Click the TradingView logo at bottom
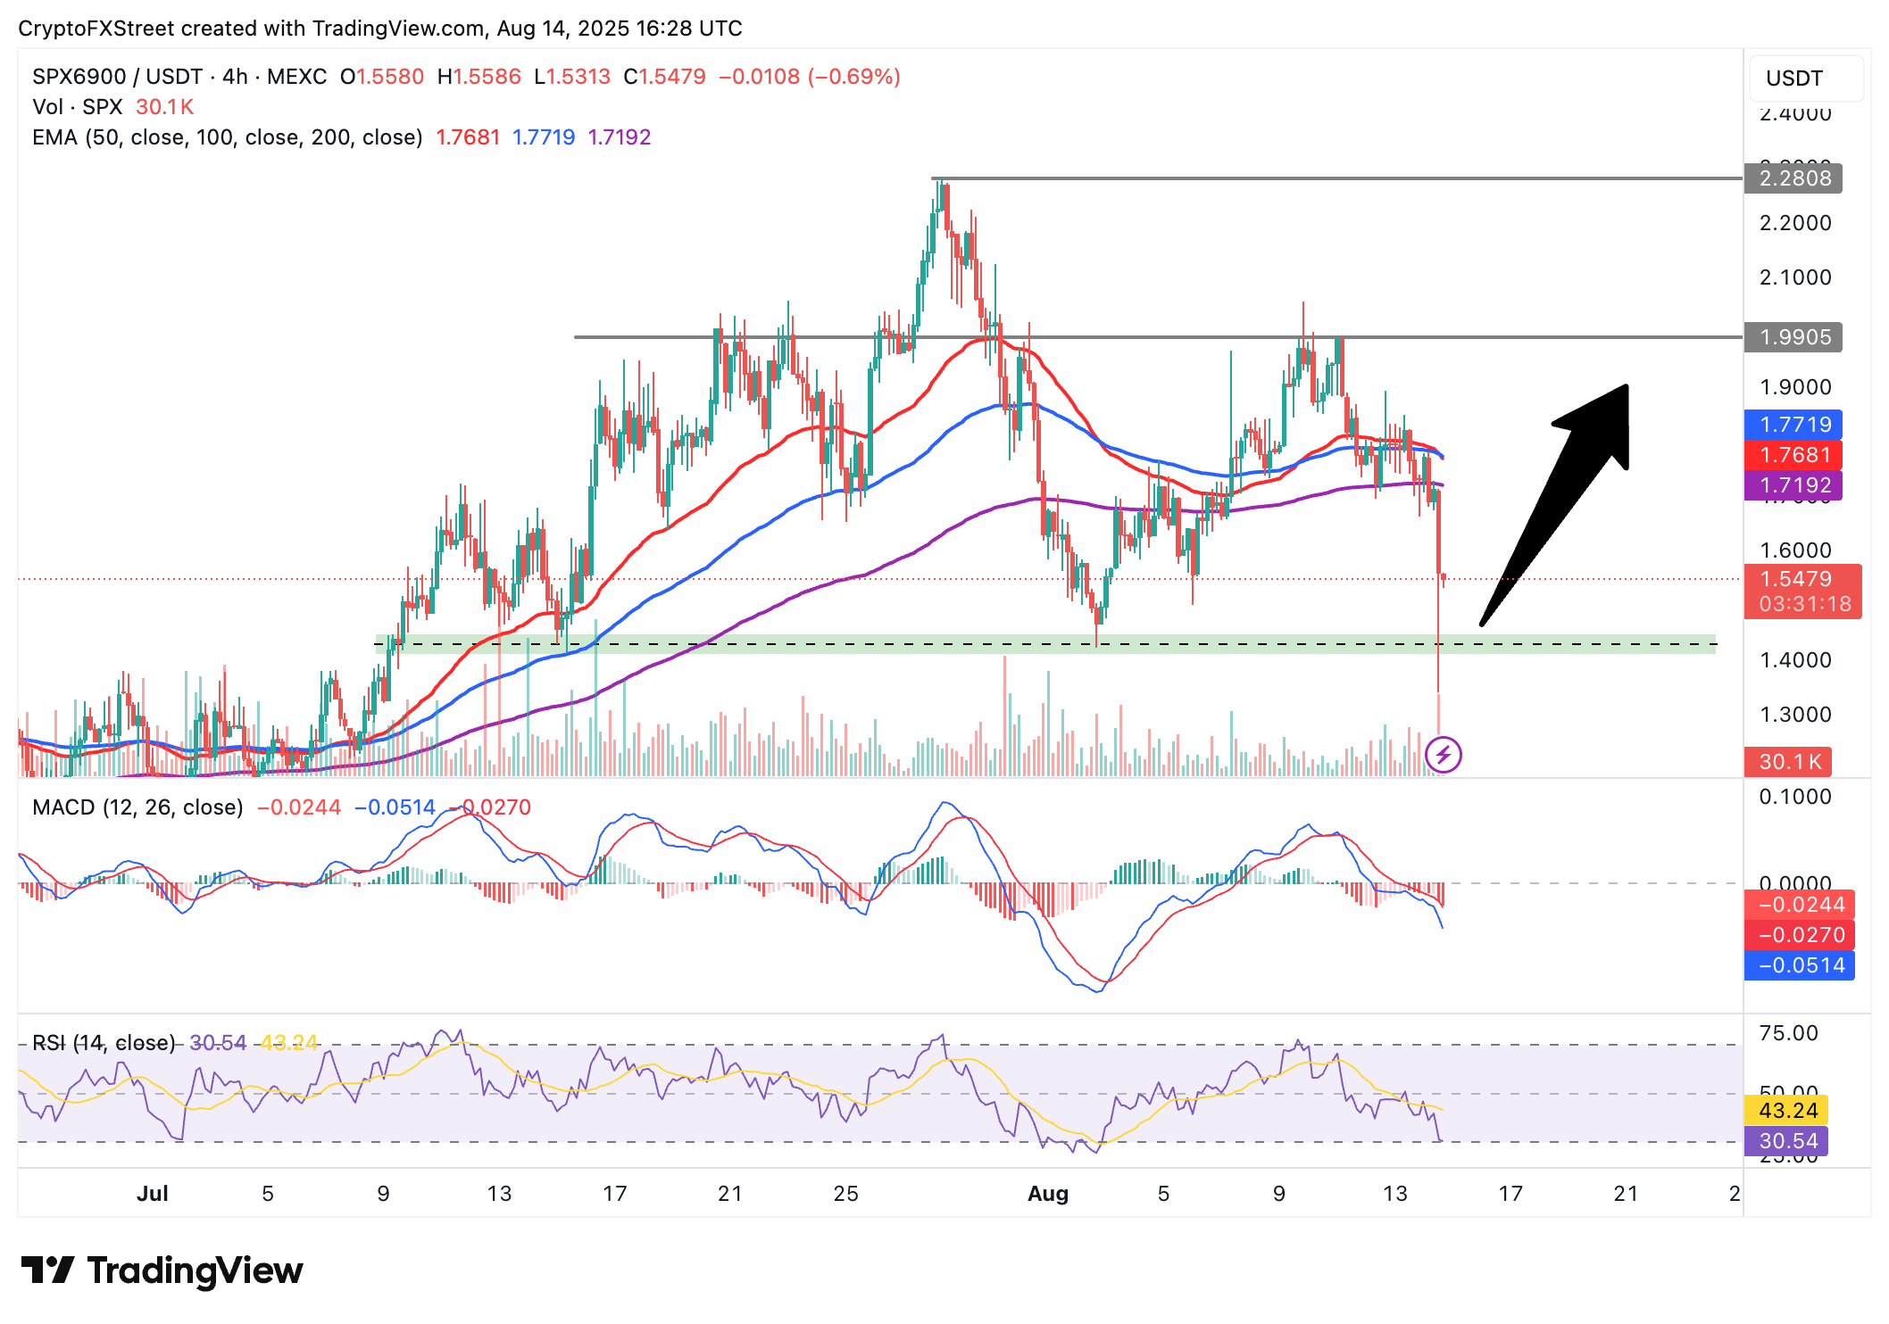The height and width of the screenshot is (1324, 1889). (x=162, y=1270)
